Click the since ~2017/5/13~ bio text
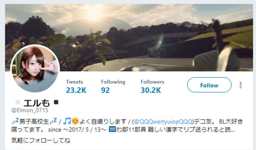Viewport: 256px width, 150px height. (x=77, y=130)
